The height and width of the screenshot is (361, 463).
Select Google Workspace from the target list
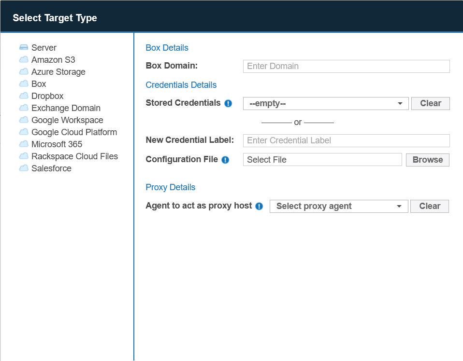(x=67, y=120)
